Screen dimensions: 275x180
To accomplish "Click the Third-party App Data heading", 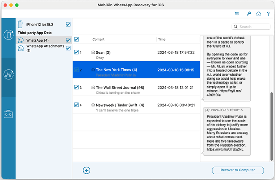I will 35,33.
